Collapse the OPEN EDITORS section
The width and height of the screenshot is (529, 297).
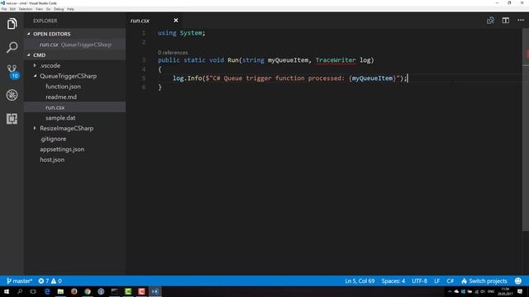[29, 34]
